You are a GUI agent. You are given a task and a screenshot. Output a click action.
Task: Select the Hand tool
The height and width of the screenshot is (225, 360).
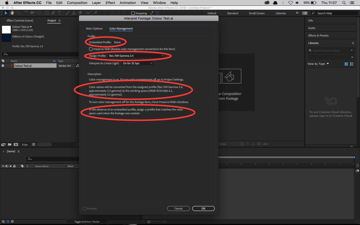pyautogui.click(x=12, y=13)
